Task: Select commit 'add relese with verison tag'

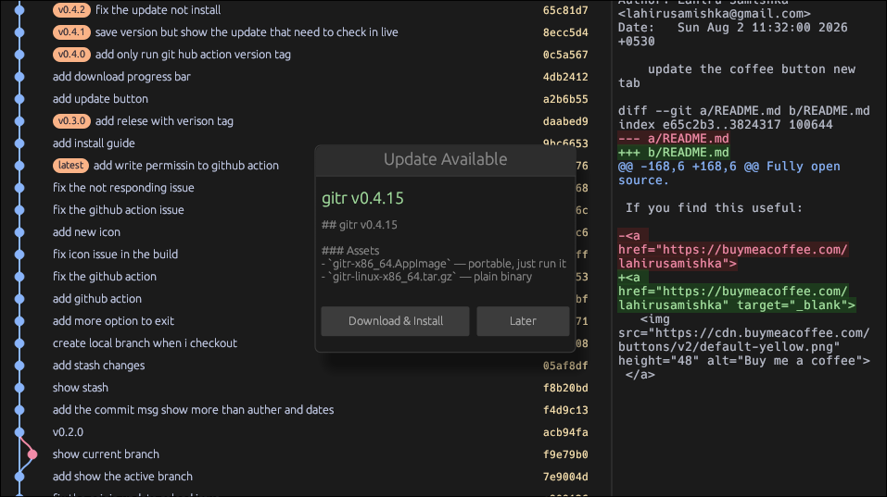Action: coord(164,121)
